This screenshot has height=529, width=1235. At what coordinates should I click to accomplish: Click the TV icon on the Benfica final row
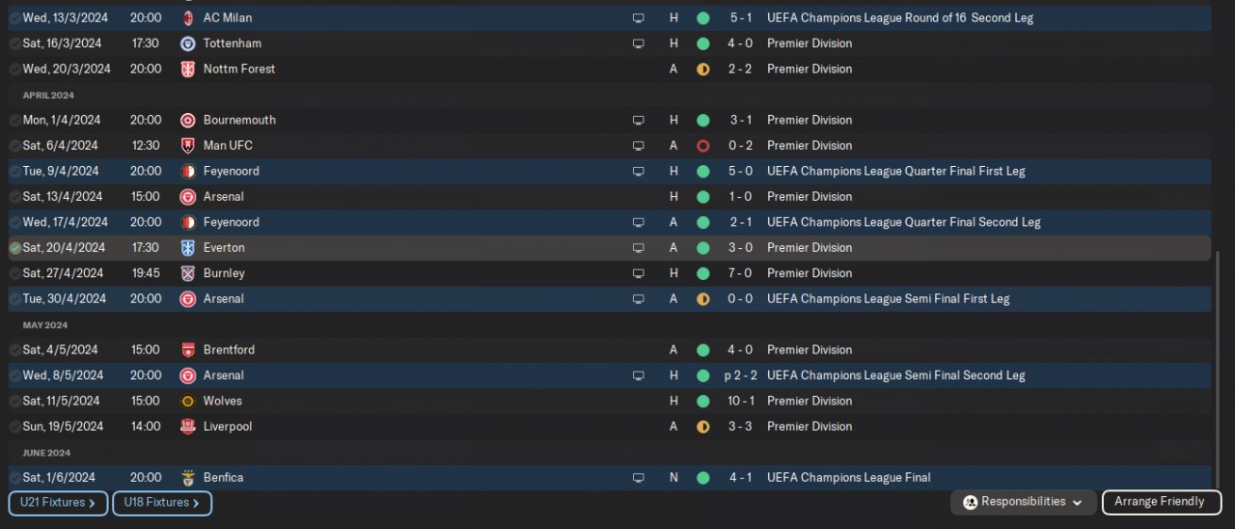(638, 478)
